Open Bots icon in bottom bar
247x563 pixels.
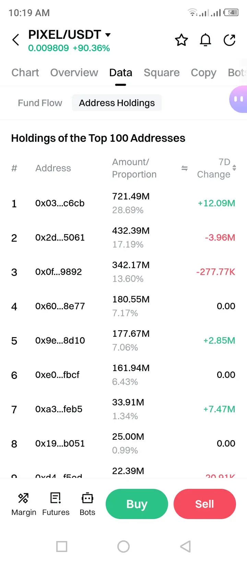pyautogui.click(x=87, y=504)
